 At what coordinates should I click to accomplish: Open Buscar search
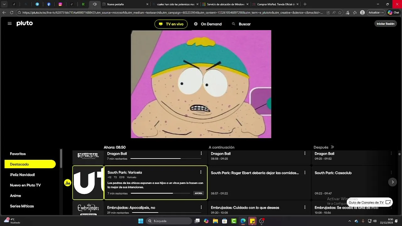click(241, 24)
